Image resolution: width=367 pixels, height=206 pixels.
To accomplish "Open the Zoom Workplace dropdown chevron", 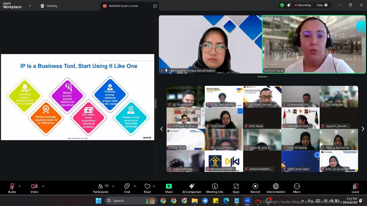I will [30, 6].
